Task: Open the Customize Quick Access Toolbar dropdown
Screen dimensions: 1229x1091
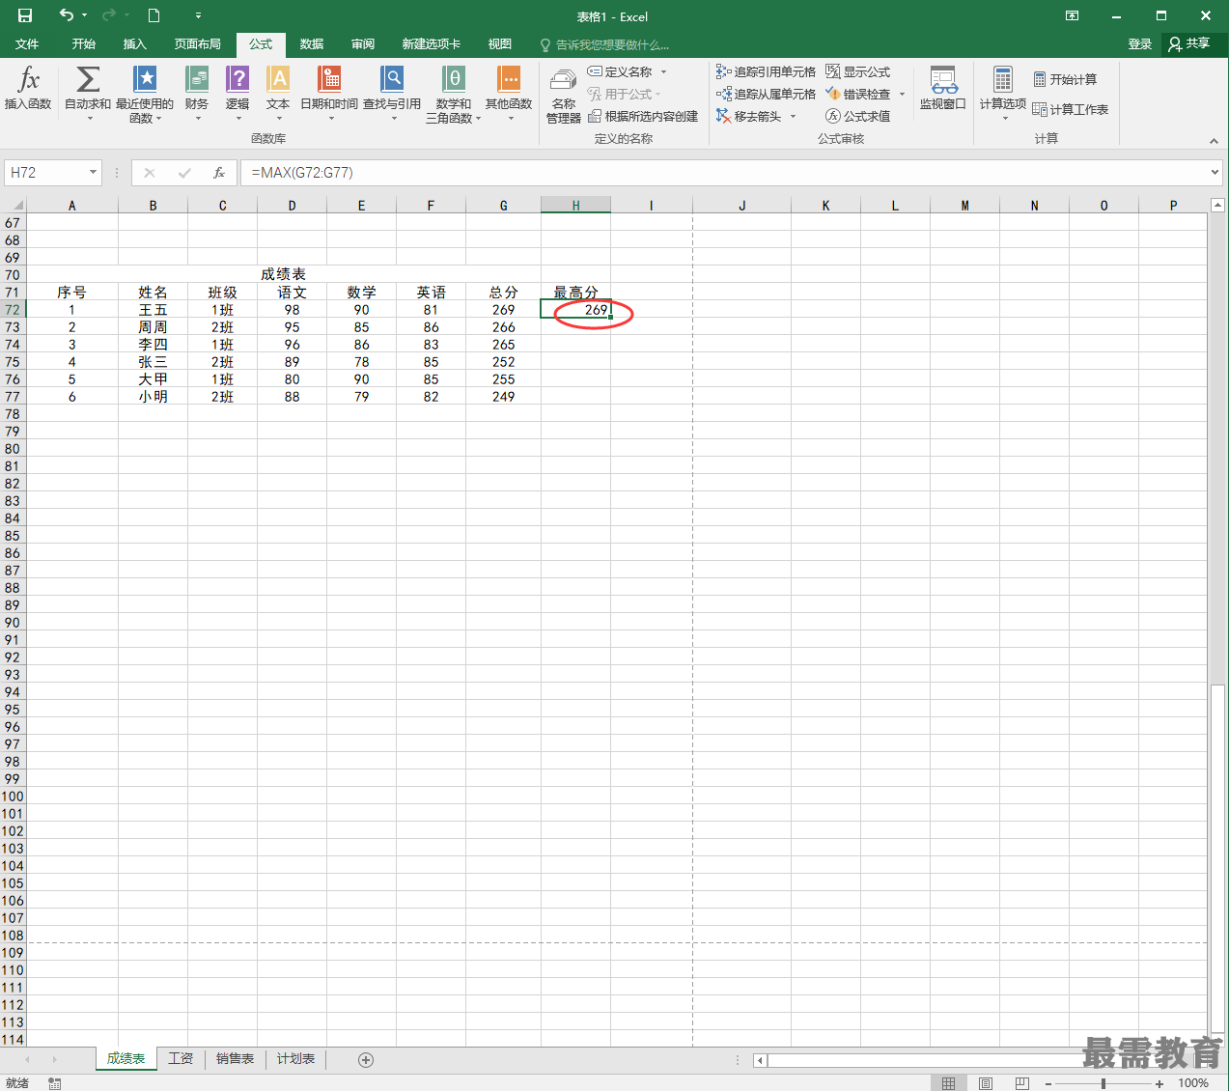Action: (198, 15)
